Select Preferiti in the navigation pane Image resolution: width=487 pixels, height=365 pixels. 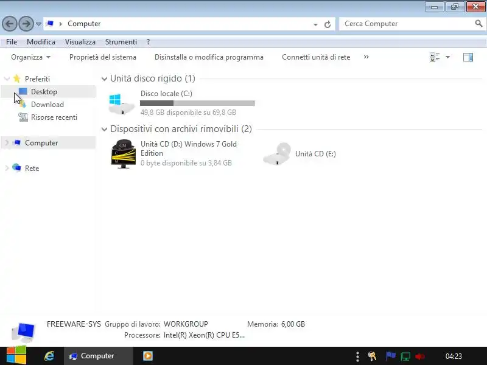click(37, 79)
